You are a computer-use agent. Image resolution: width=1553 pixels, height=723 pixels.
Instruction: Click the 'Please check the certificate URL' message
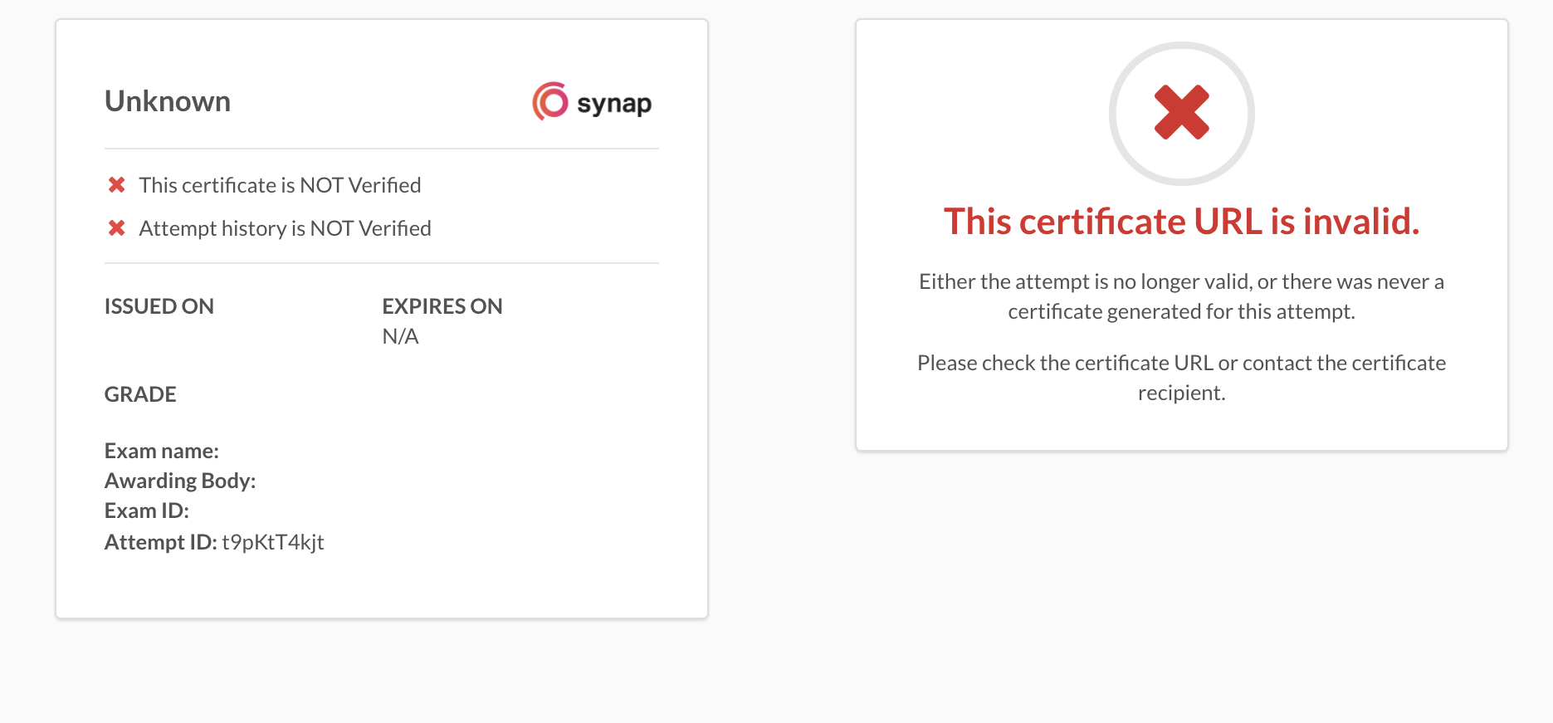tap(1182, 378)
